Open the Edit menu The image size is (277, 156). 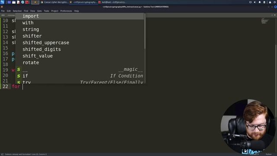pyautogui.click(x=9, y=11)
